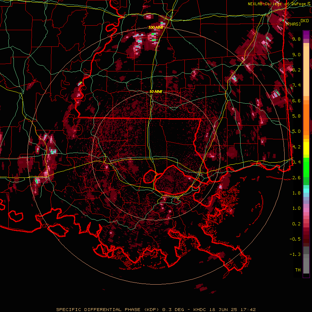Screen dimensions: 312x312
Task: Click the gray band of the color bar
Action: (x=306, y=260)
